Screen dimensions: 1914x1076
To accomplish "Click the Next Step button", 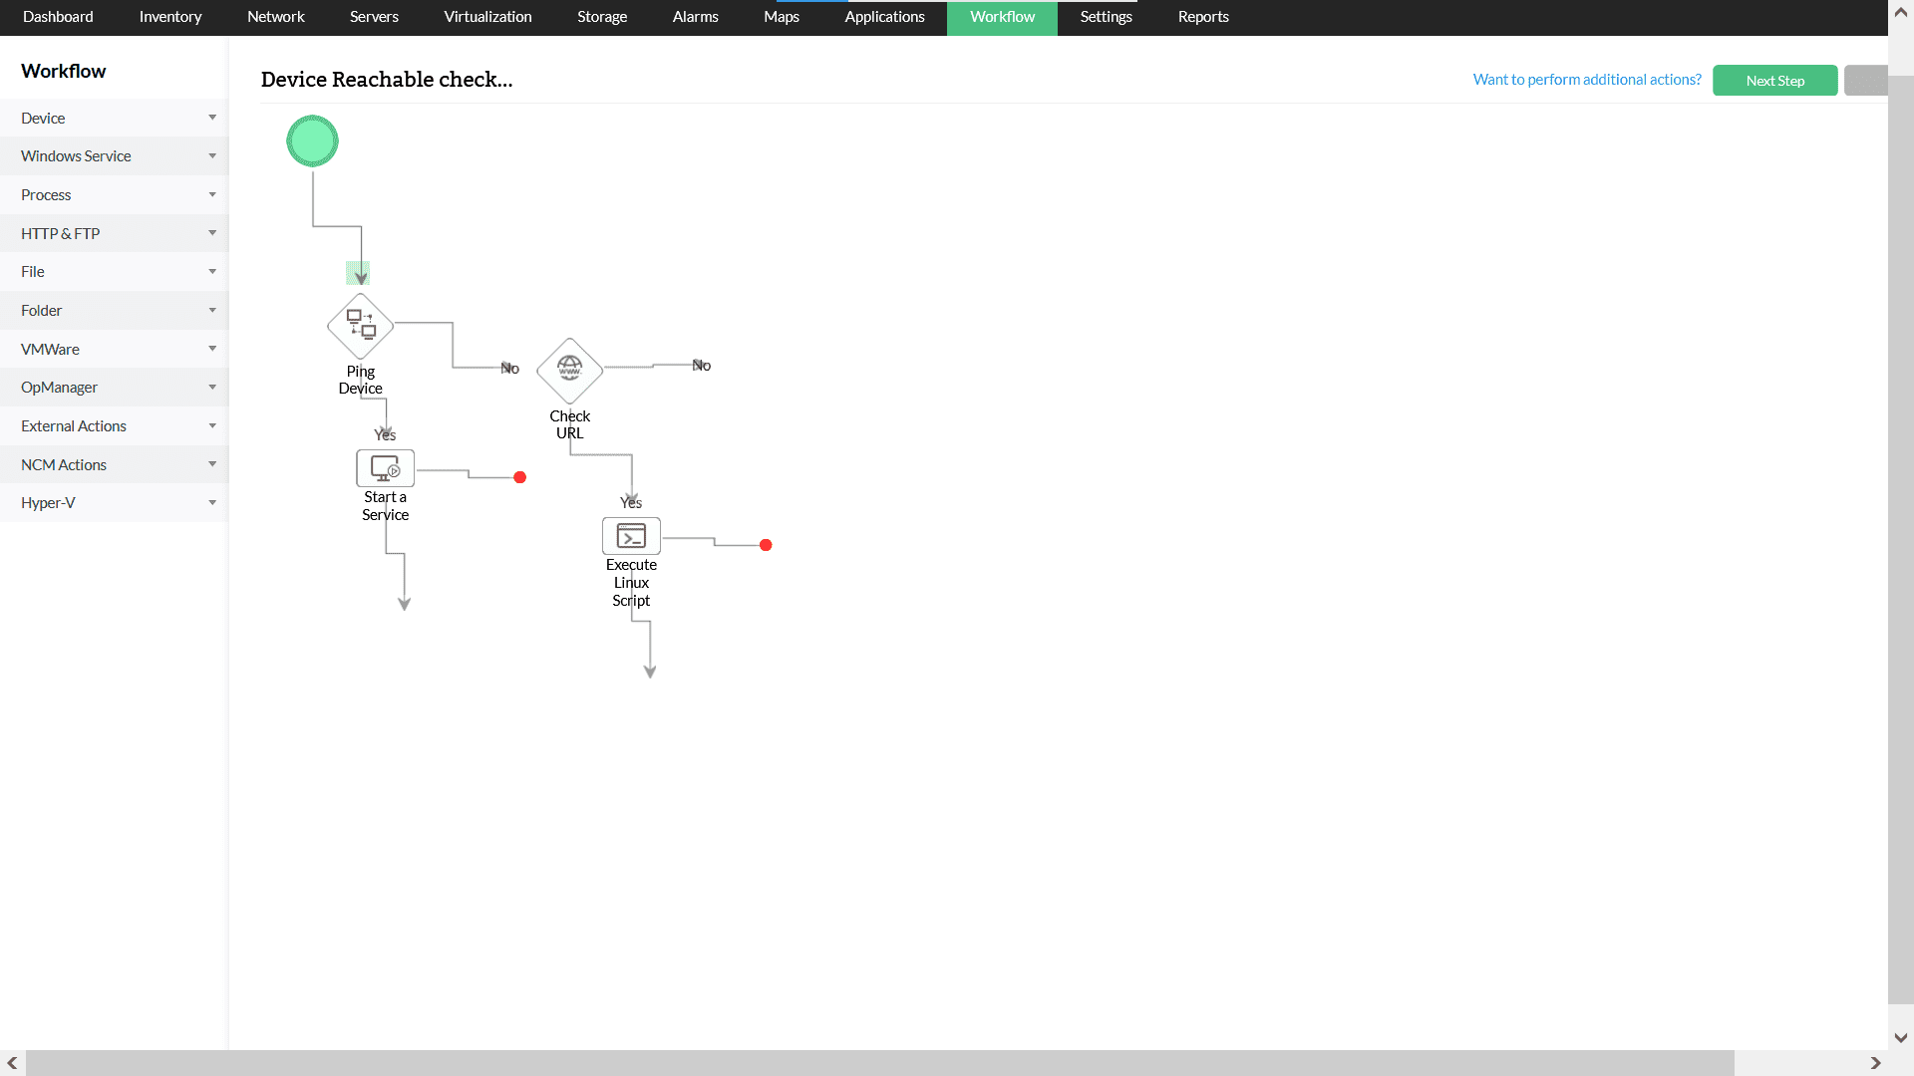I will coord(1774,81).
